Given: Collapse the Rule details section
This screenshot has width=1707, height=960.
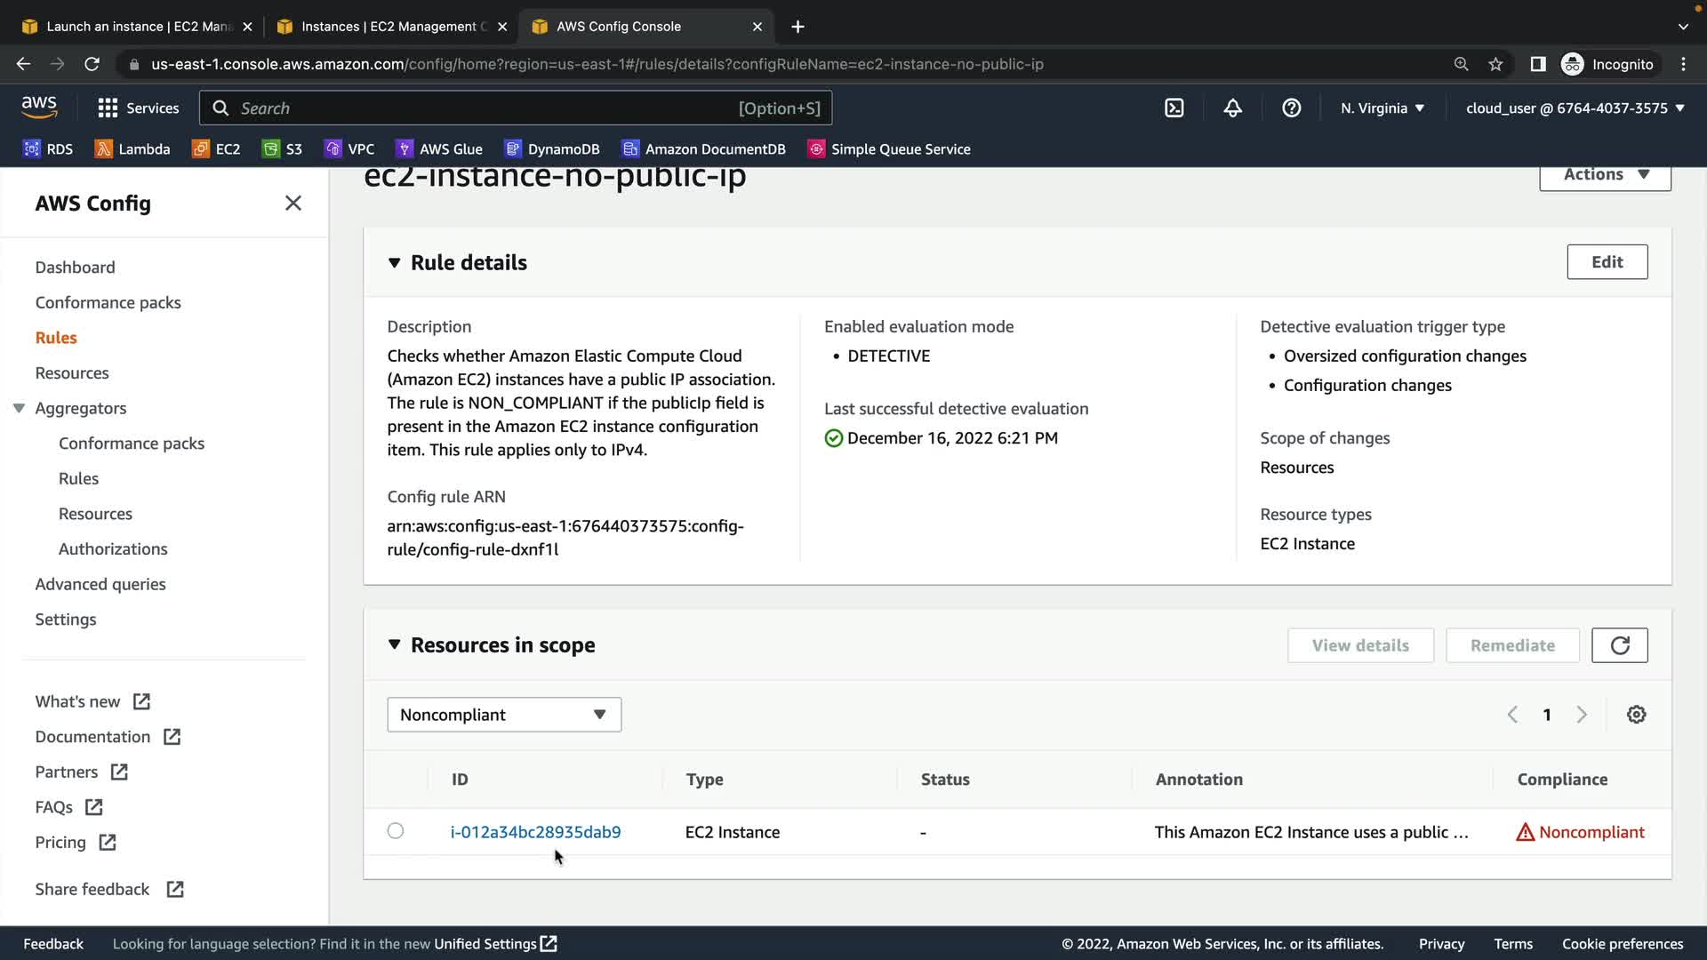Looking at the screenshot, I should 394,263.
